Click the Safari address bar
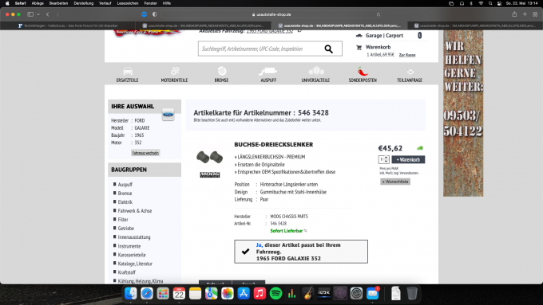Image resolution: width=543 pixels, height=305 pixels. (x=271, y=14)
